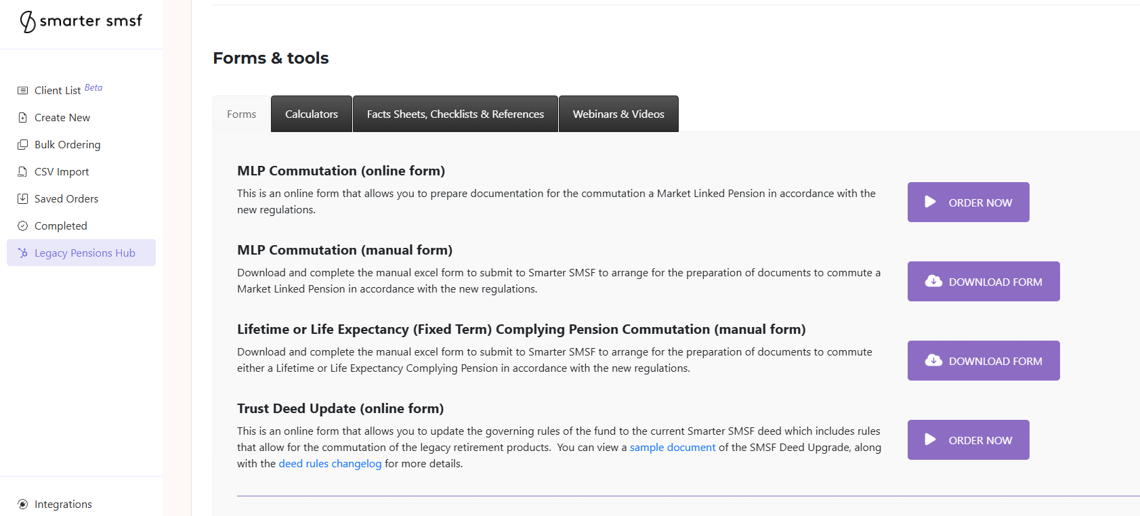This screenshot has width=1140, height=516.
Task: Open the sample document link
Action: click(673, 448)
